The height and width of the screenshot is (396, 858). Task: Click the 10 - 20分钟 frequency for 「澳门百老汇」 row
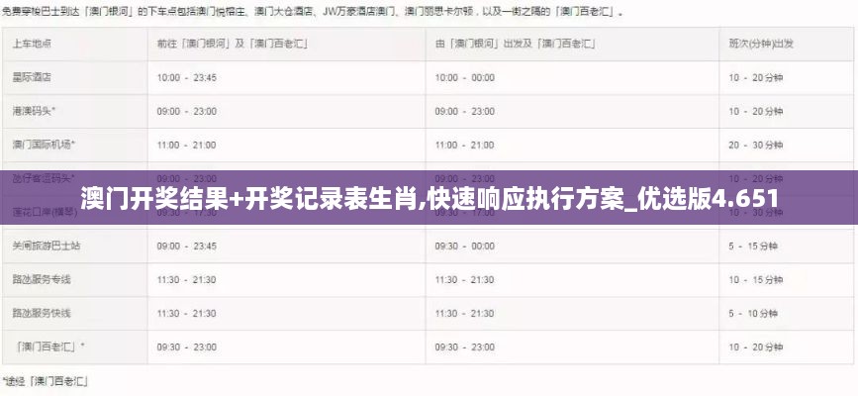[755, 347]
